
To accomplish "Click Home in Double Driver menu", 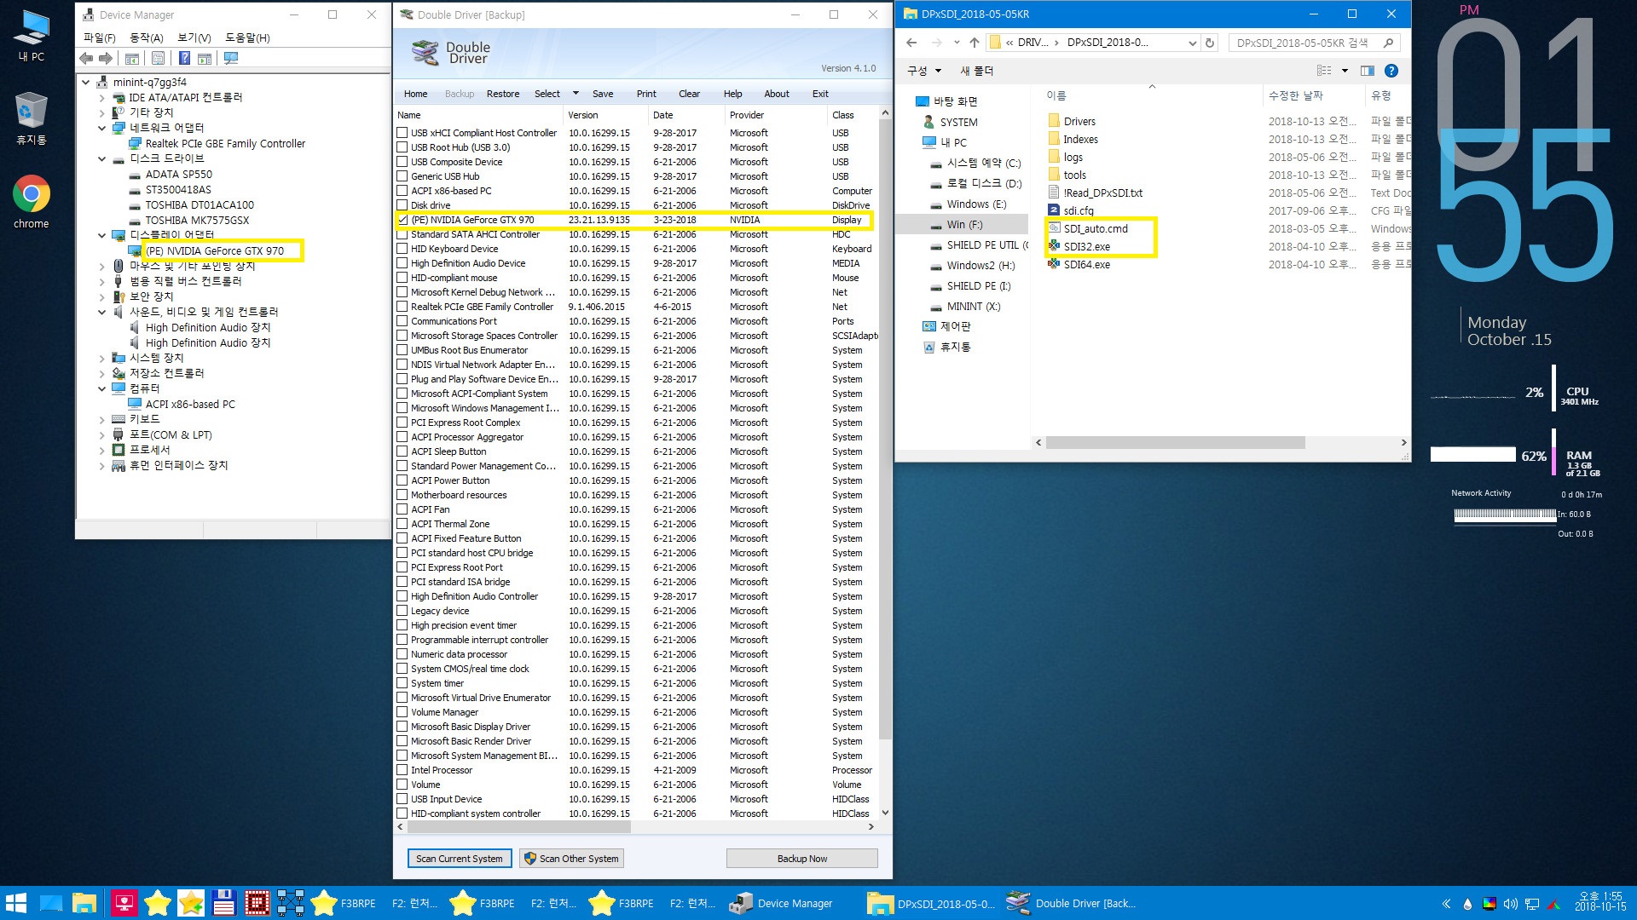I will click(x=416, y=94).
